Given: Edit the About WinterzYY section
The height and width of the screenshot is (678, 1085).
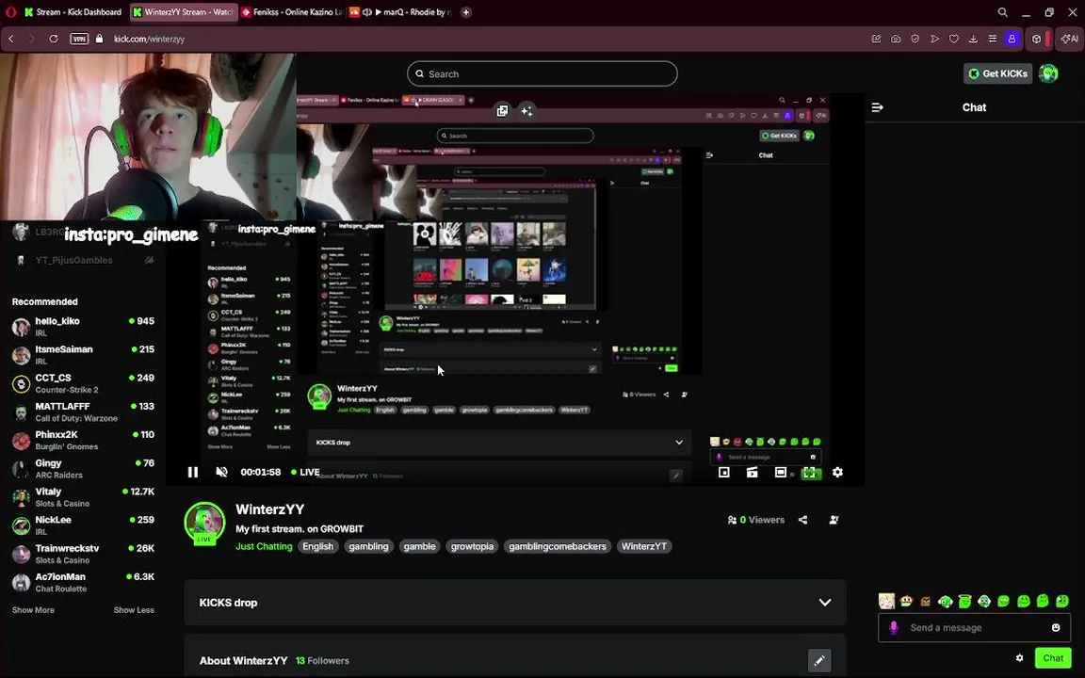Looking at the screenshot, I should click(819, 661).
